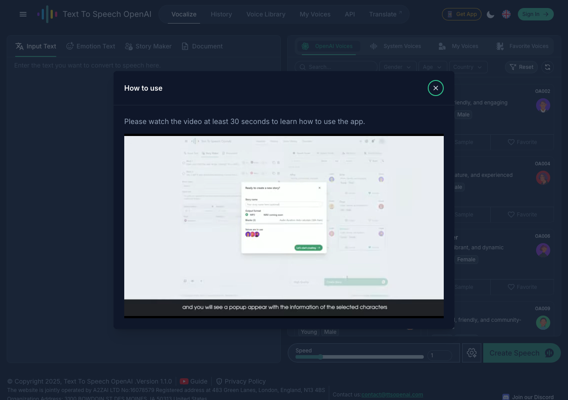Image resolution: width=568 pixels, height=400 pixels.
Task: Play Sample for the OA002 voice
Action: click(x=464, y=142)
